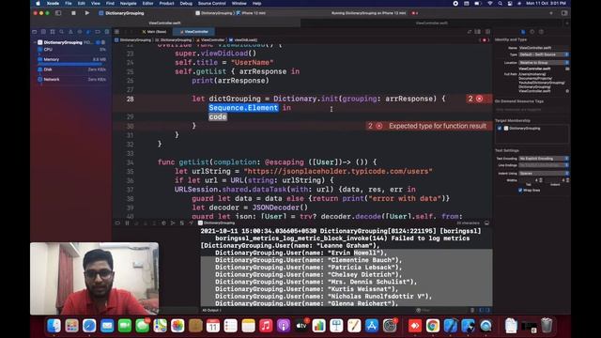Open the project navigator folder icon
Image resolution: width=601 pixels, height=338 pixels.
[35, 32]
